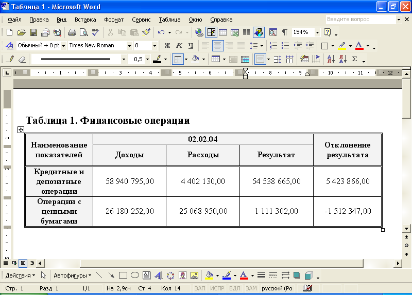The height and width of the screenshot is (295, 412).
Task: Click the Save diskette icon
Action: coord(33,32)
